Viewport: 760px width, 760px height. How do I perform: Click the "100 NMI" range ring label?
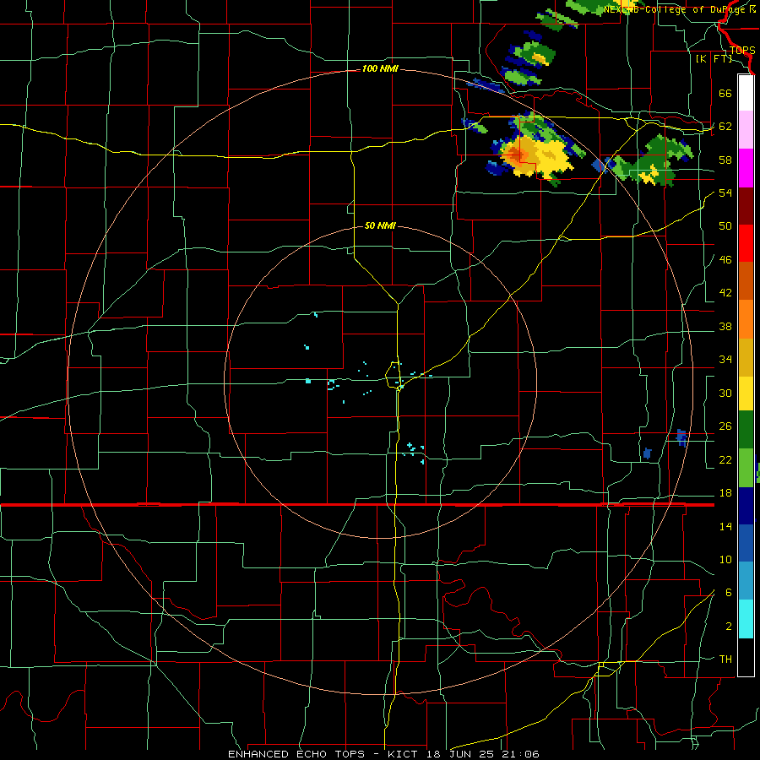(x=380, y=69)
